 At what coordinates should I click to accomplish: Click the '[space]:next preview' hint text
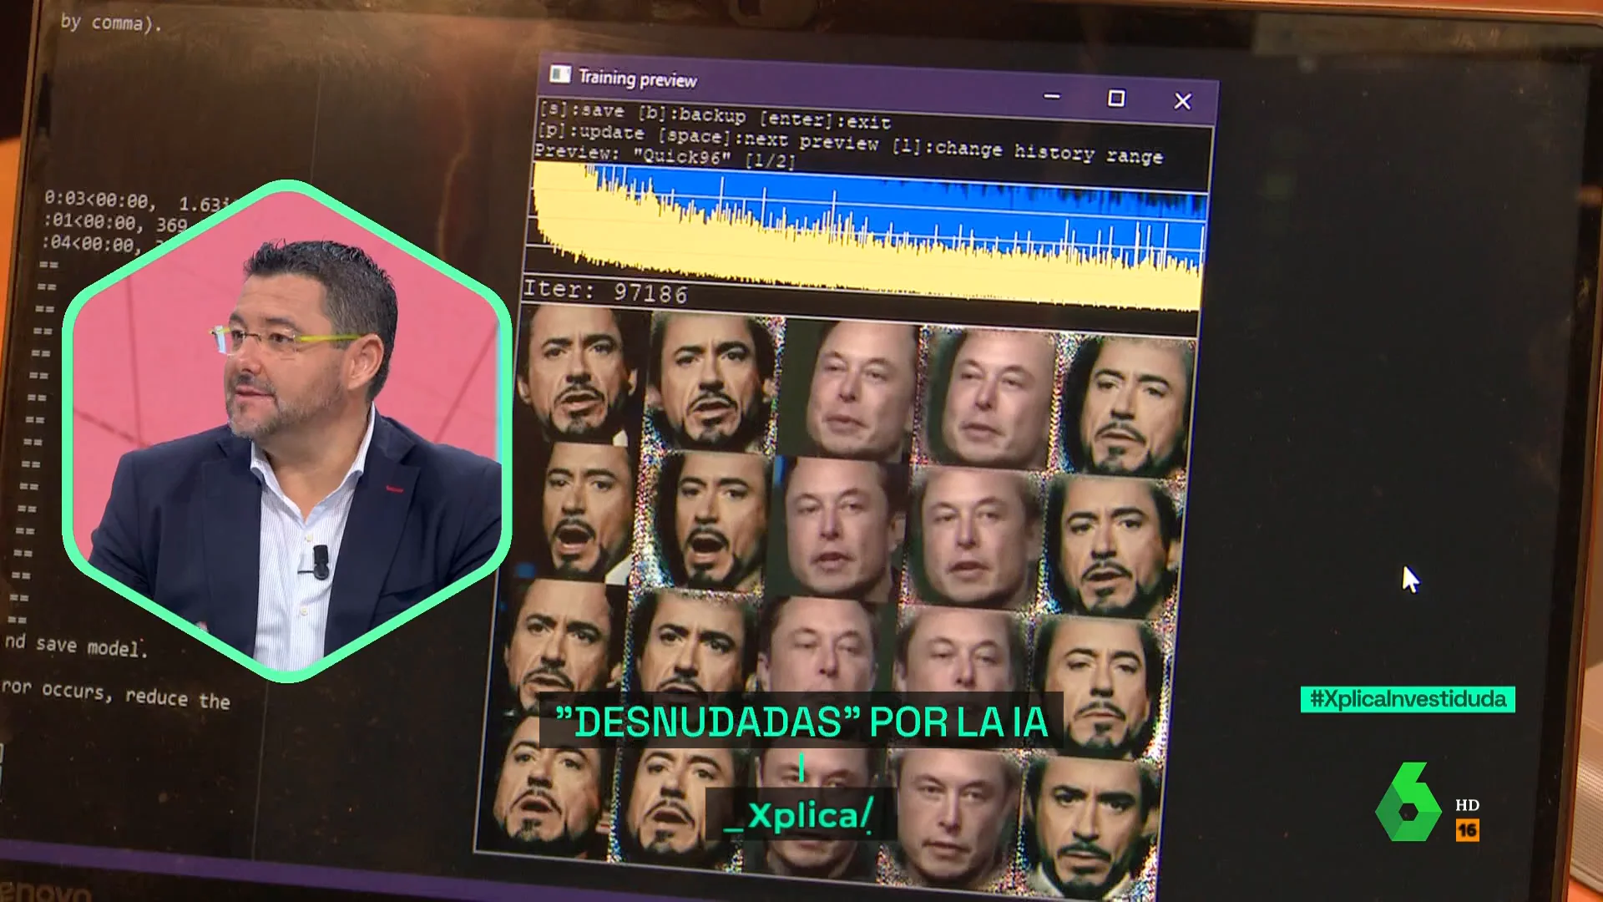[x=768, y=139]
